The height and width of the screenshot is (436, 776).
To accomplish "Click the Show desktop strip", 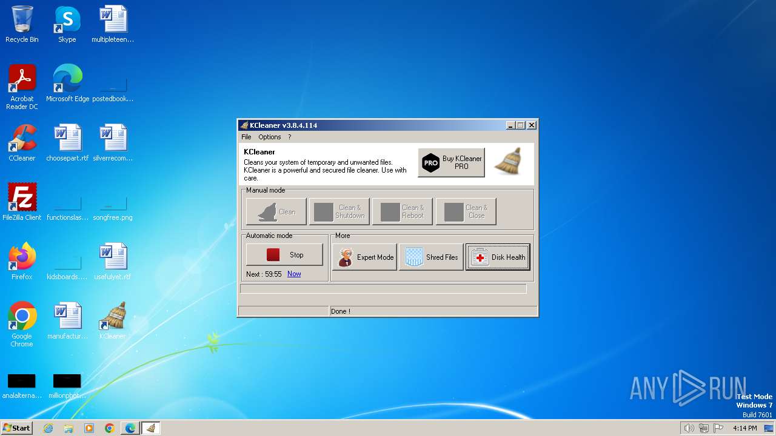I will click(x=769, y=428).
